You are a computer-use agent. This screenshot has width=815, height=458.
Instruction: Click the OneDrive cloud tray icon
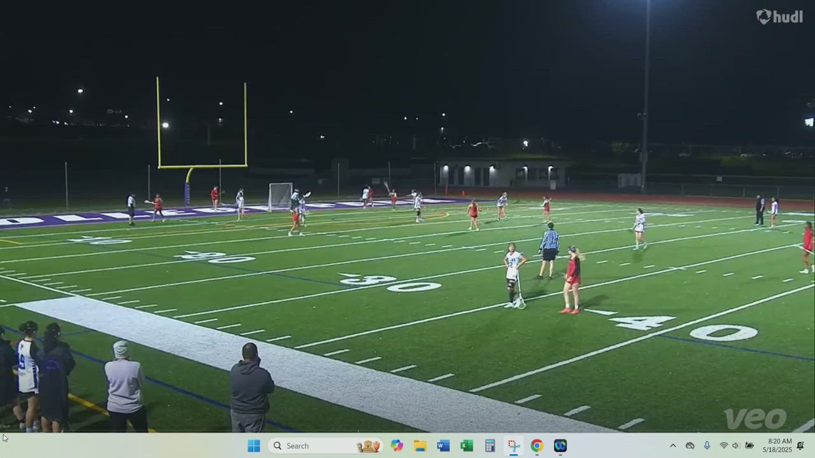690,446
